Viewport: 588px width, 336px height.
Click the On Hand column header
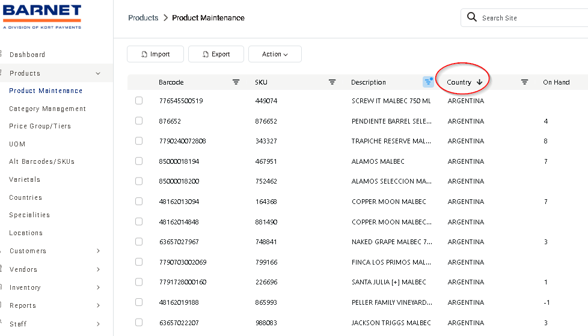[x=556, y=82]
